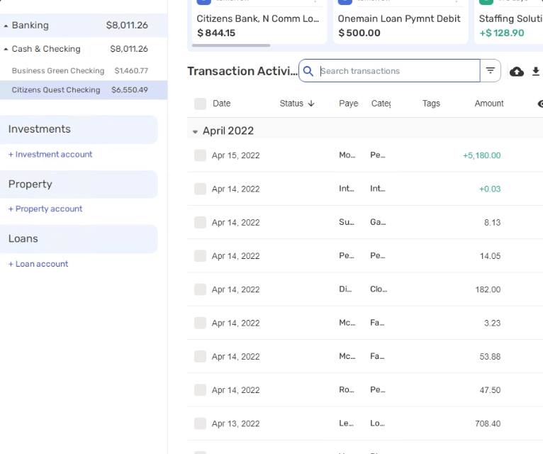Collapse the April 2022 transaction group
The width and height of the screenshot is (543, 454).
click(196, 132)
